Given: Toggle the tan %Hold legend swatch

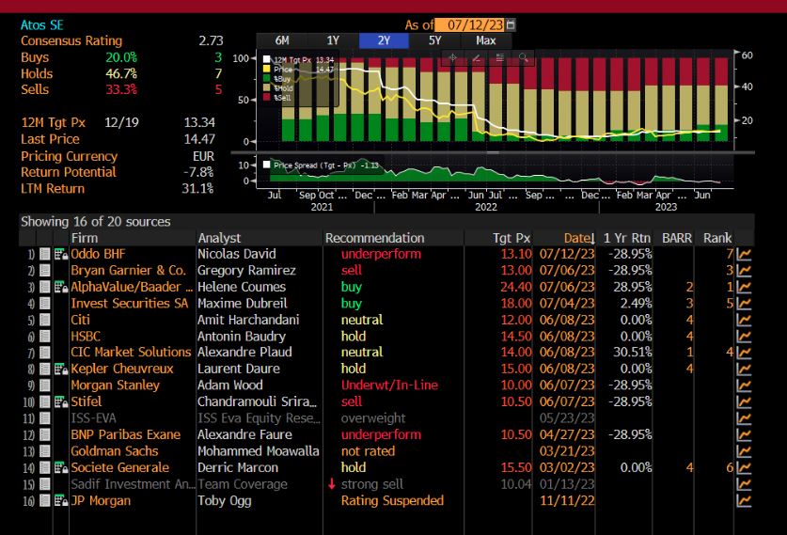Looking at the screenshot, I should coord(267,87).
